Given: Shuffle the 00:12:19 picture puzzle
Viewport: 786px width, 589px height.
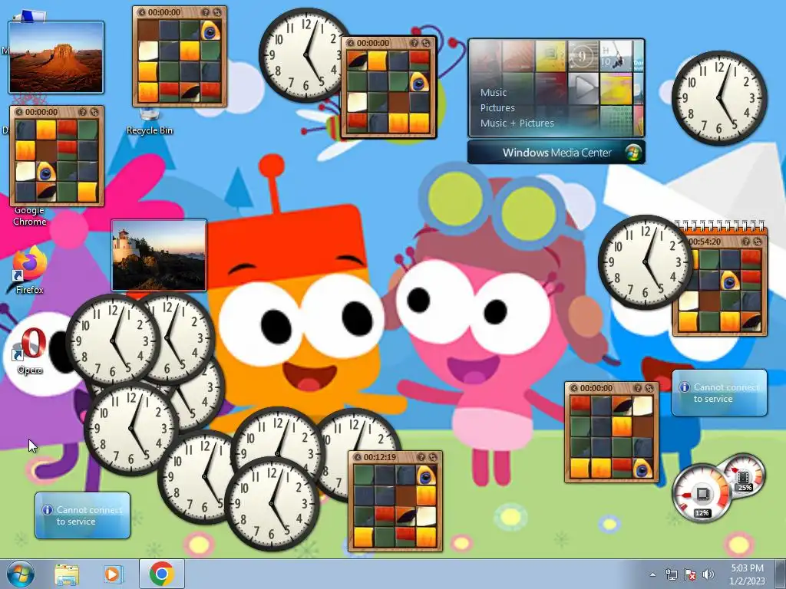Looking at the screenshot, I should [x=433, y=457].
